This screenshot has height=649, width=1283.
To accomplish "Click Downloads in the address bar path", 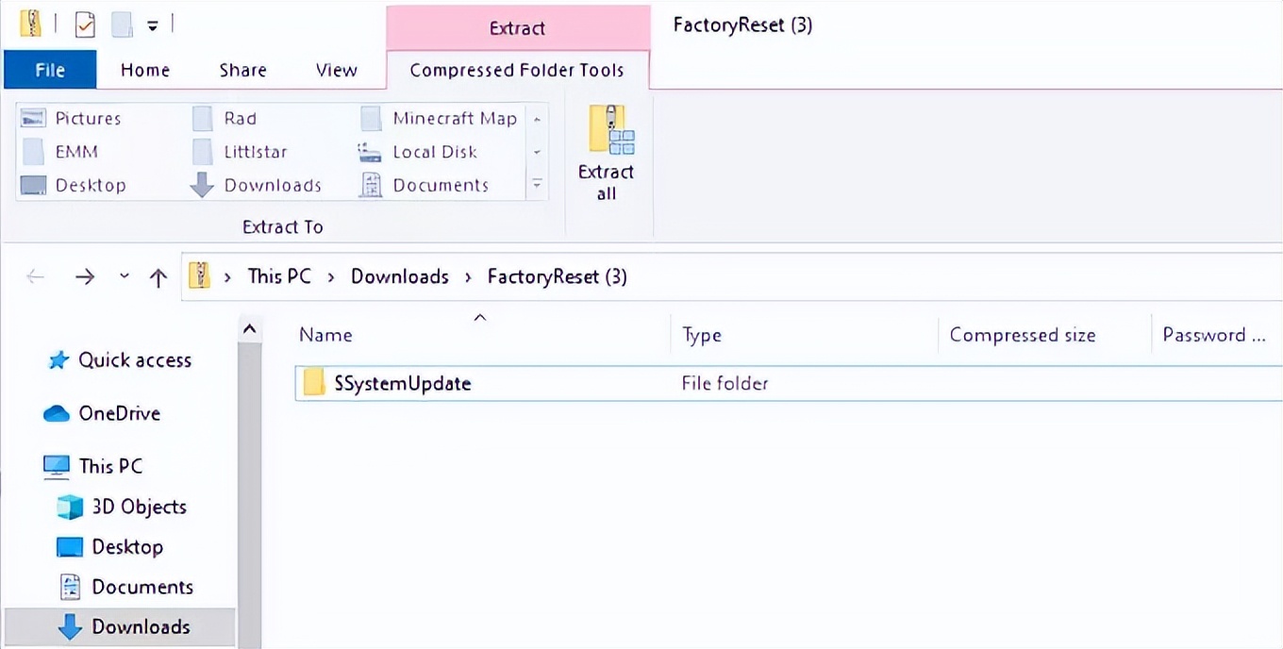I will point(399,276).
